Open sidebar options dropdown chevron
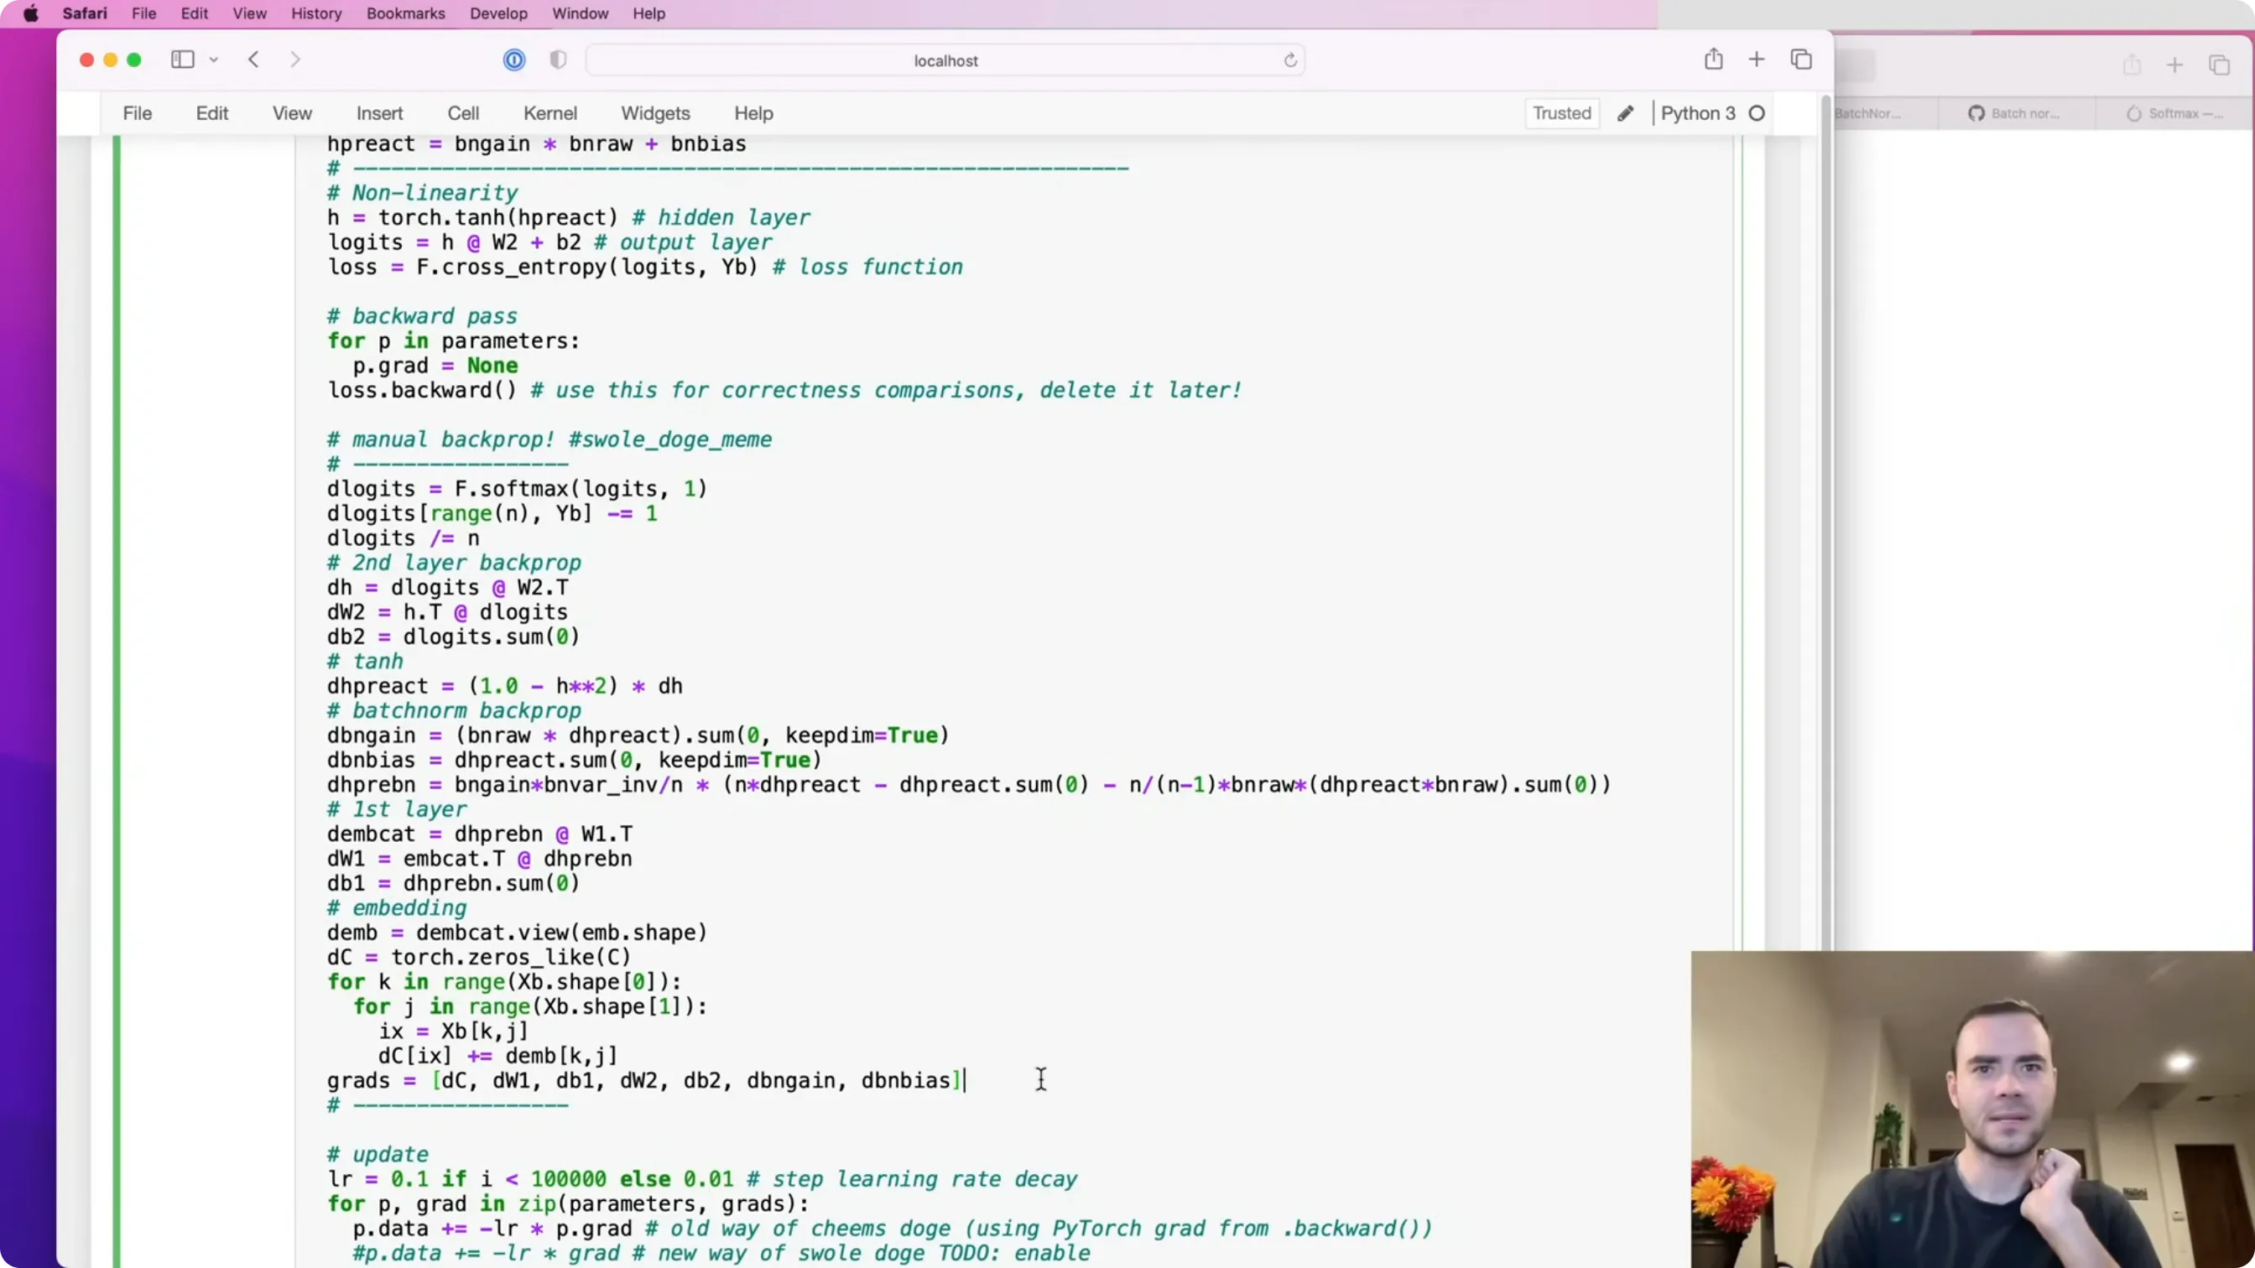This screenshot has height=1268, width=2255. pos(214,60)
